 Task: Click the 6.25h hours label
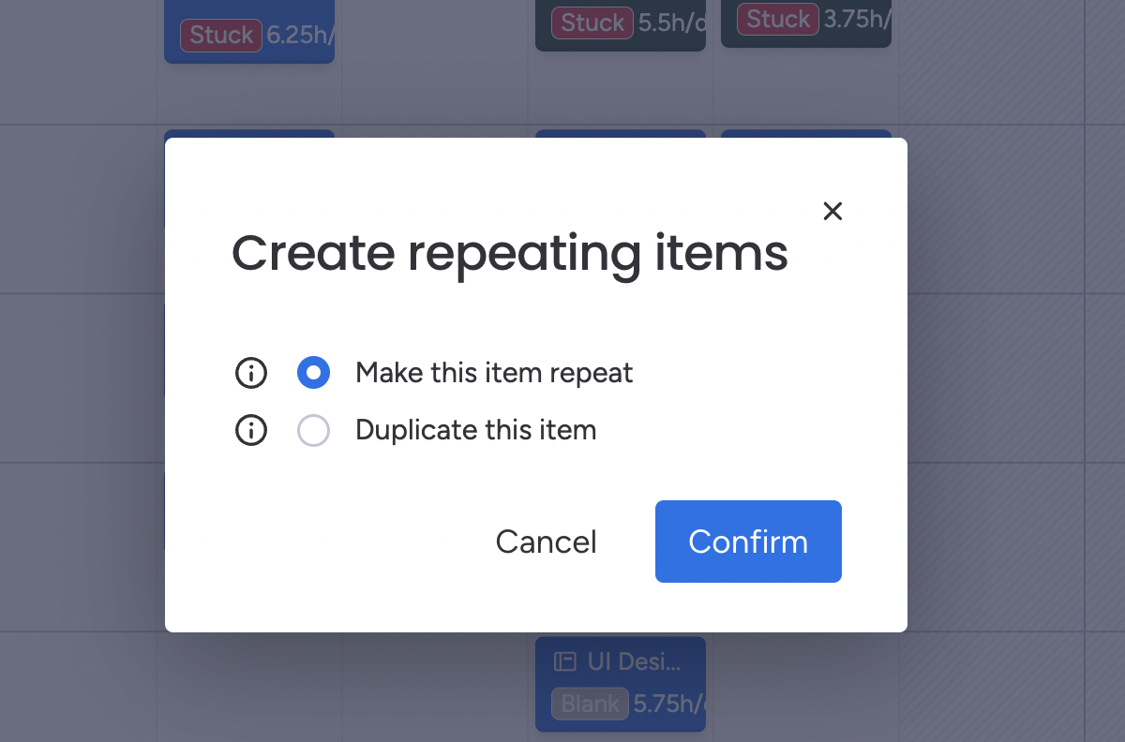300,36
